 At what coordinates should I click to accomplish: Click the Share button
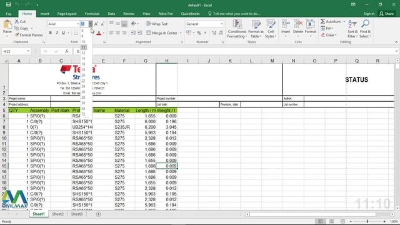pyautogui.click(x=386, y=14)
